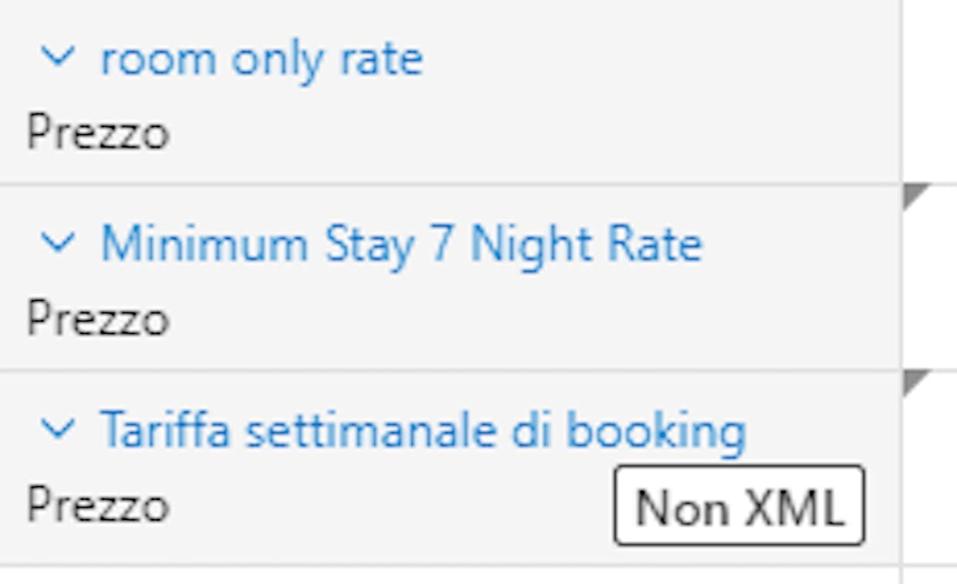957x584 pixels.
Task: Open the room only rate link
Action: click(262, 59)
